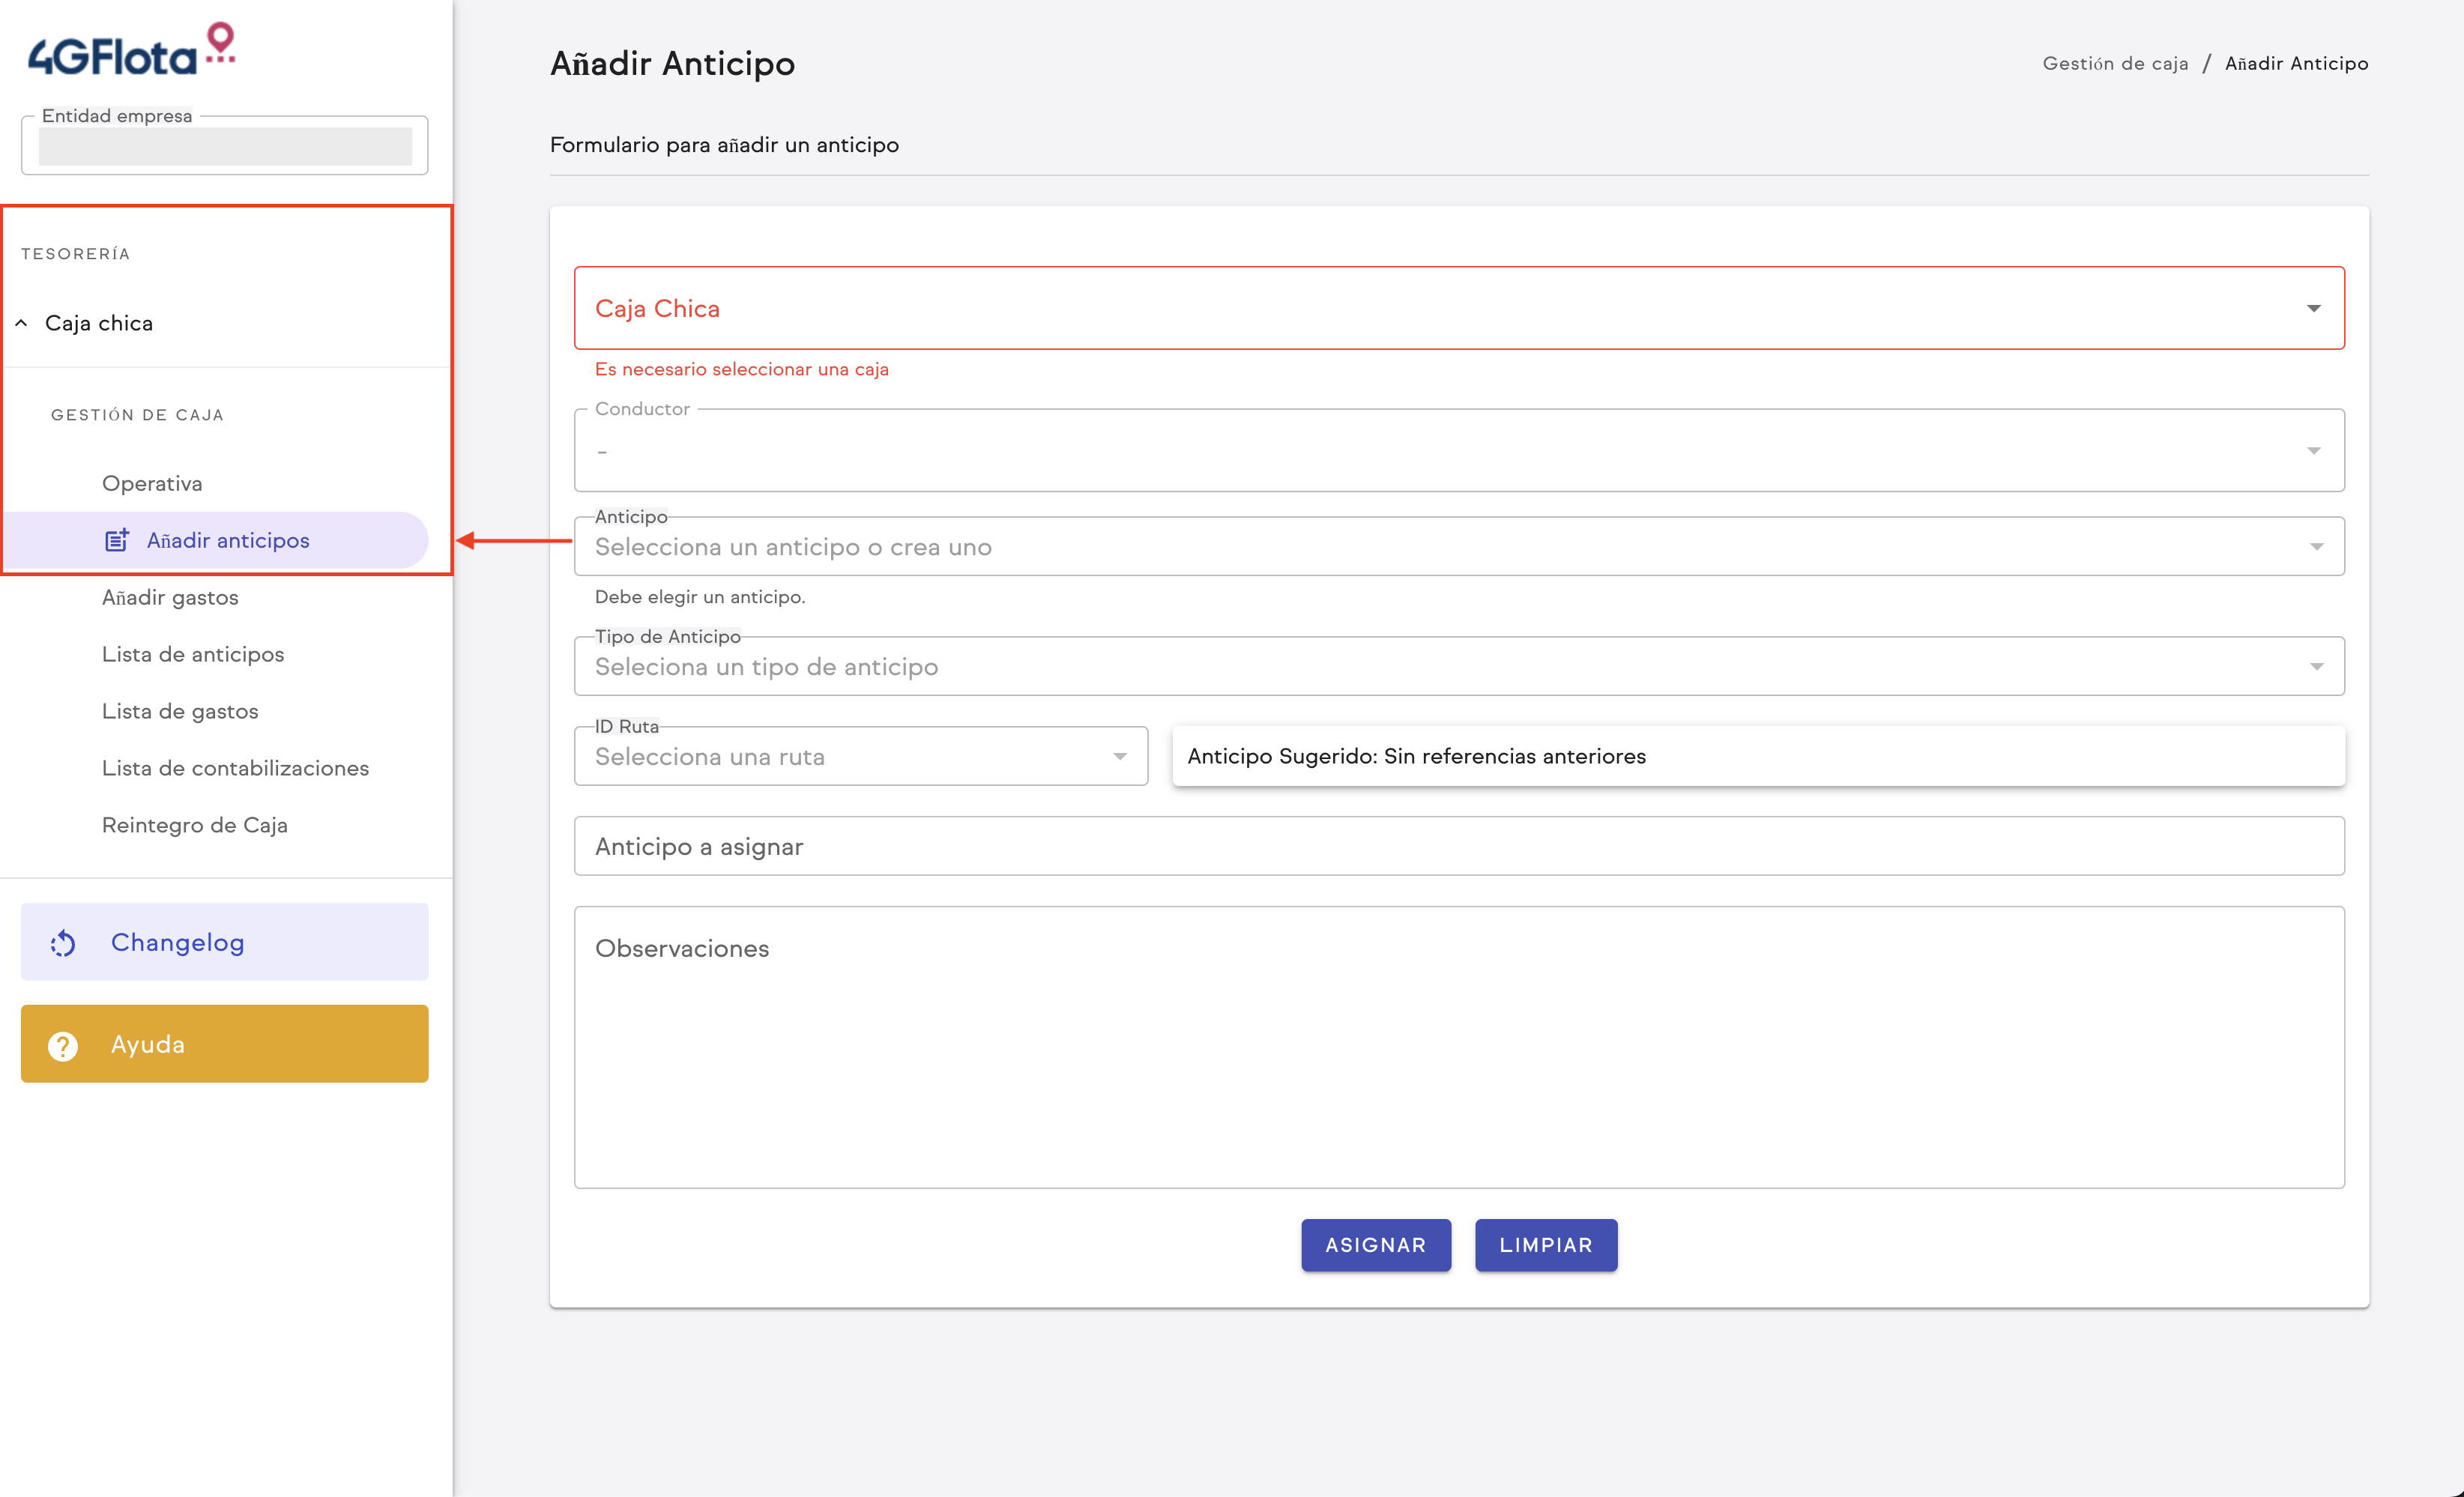The width and height of the screenshot is (2464, 1497).
Task: Open Añadir gastos menu item
Action: [170, 597]
